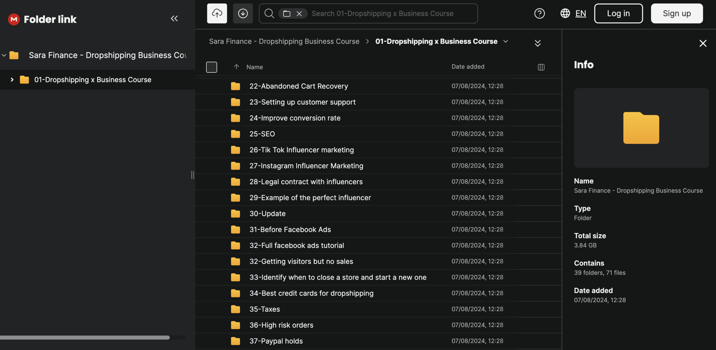Sort by Date added column header
This screenshot has width=716, height=350.
pyautogui.click(x=468, y=67)
